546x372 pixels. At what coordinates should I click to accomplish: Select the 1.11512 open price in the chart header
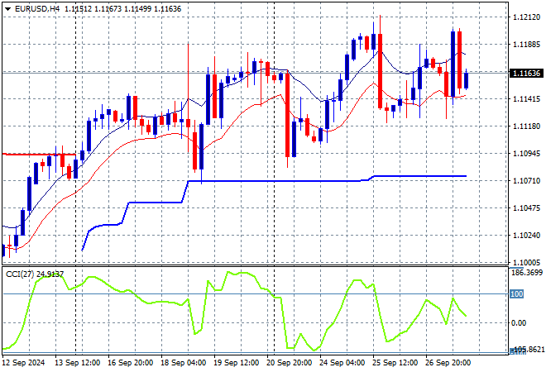click(78, 9)
